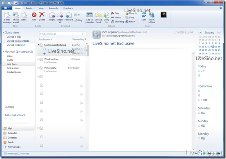The width and height of the screenshot is (226, 159).
Task: Switch to Calendar view
Action: coord(10,133)
